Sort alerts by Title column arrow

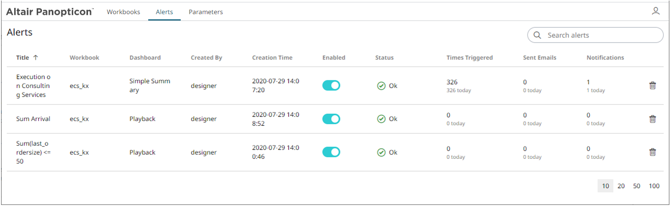pos(36,58)
